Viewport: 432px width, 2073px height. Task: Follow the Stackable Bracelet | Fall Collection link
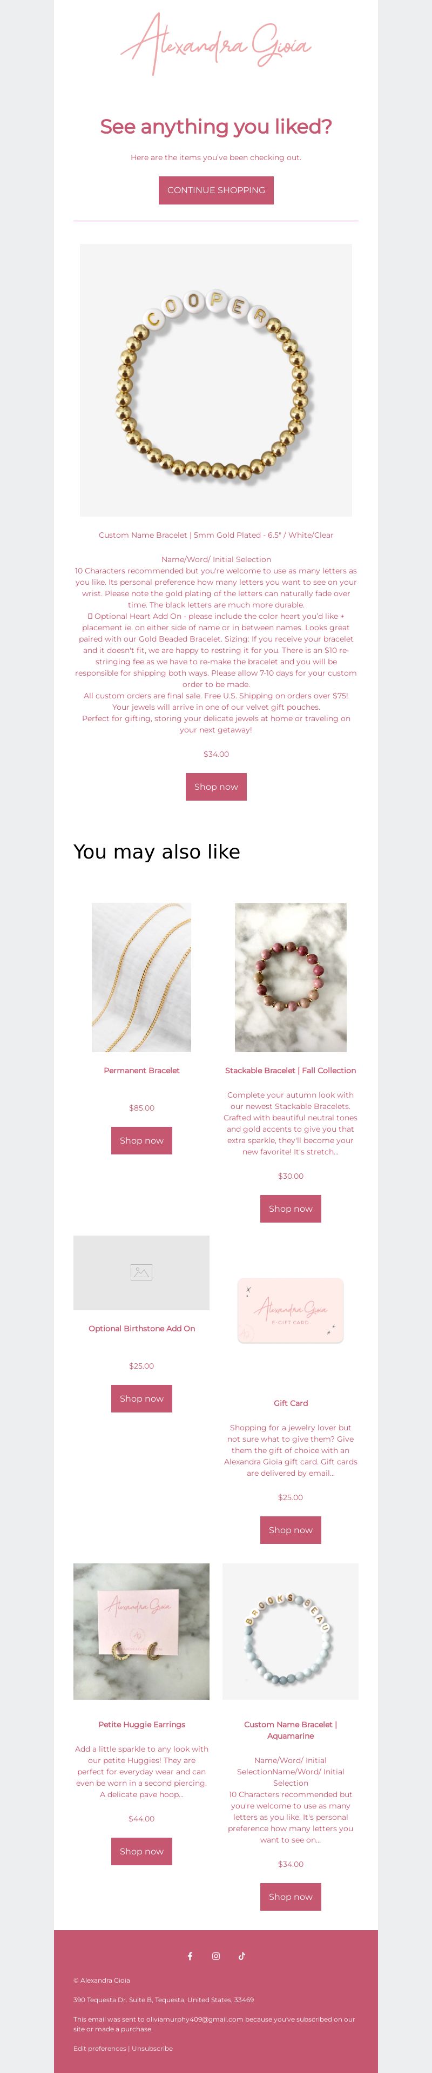click(x=291, y=1070)
